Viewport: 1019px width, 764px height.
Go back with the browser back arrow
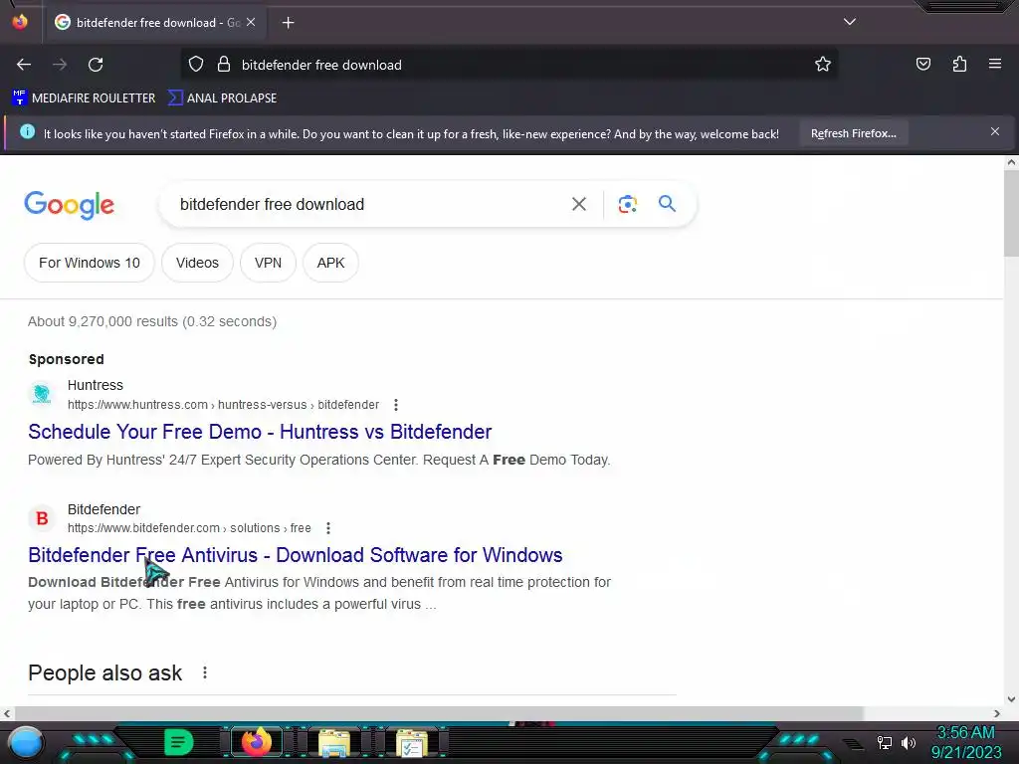[x=24, y=65]
